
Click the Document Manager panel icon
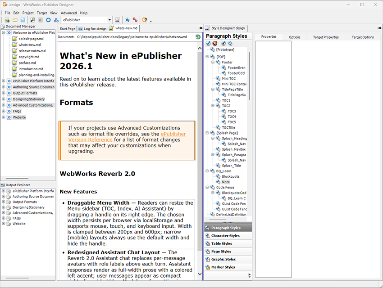tap(3, 27)
